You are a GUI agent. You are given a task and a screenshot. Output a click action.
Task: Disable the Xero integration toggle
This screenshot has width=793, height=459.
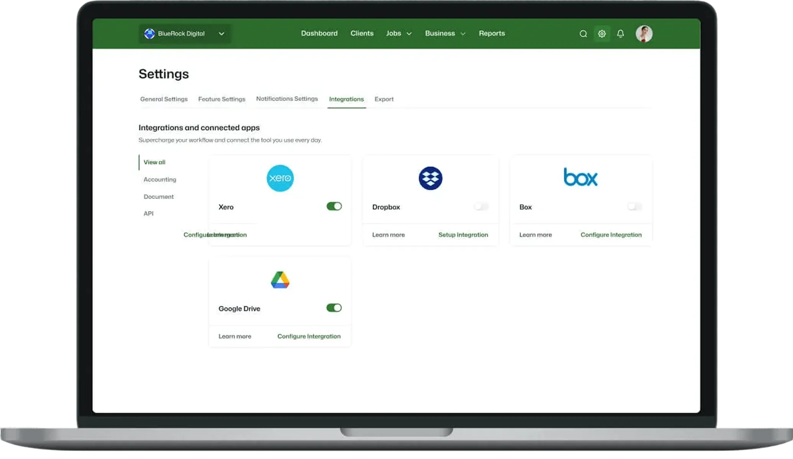334,207
